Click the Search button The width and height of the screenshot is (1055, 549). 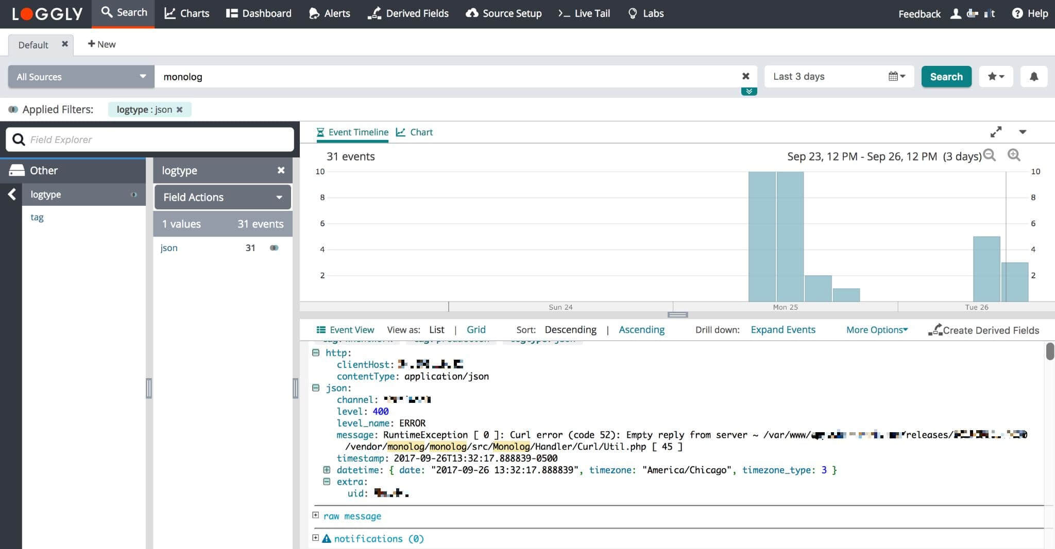[x=946, y=76]
